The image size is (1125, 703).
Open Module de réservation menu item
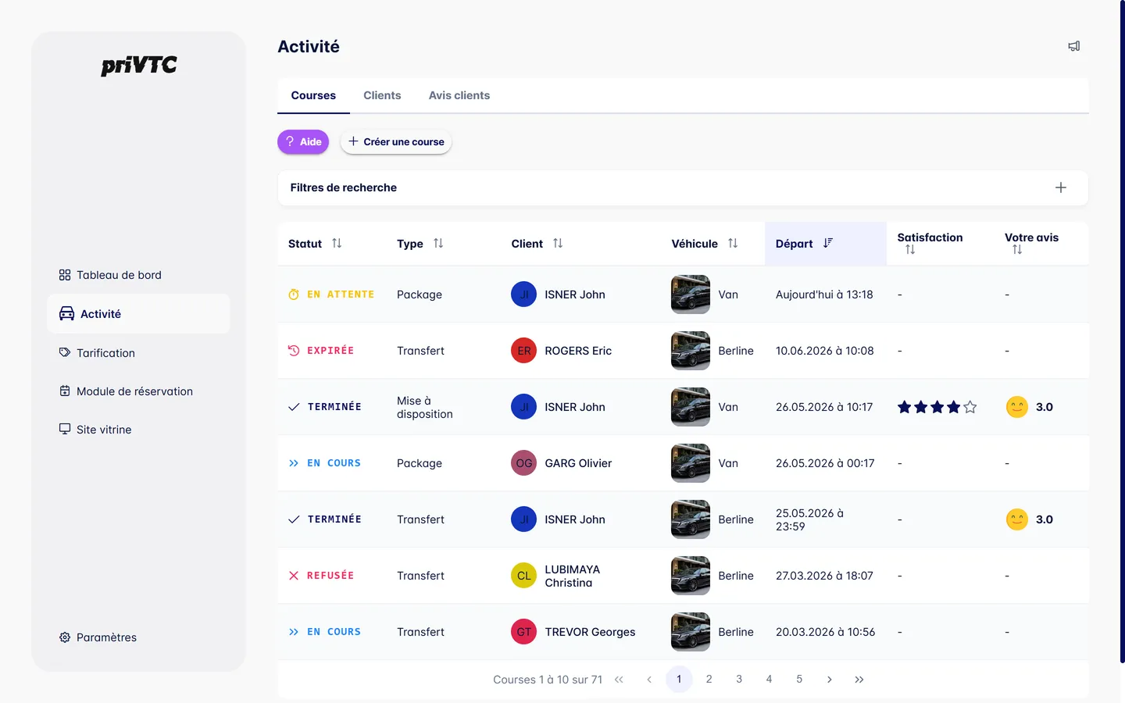[x=138, y=391]
